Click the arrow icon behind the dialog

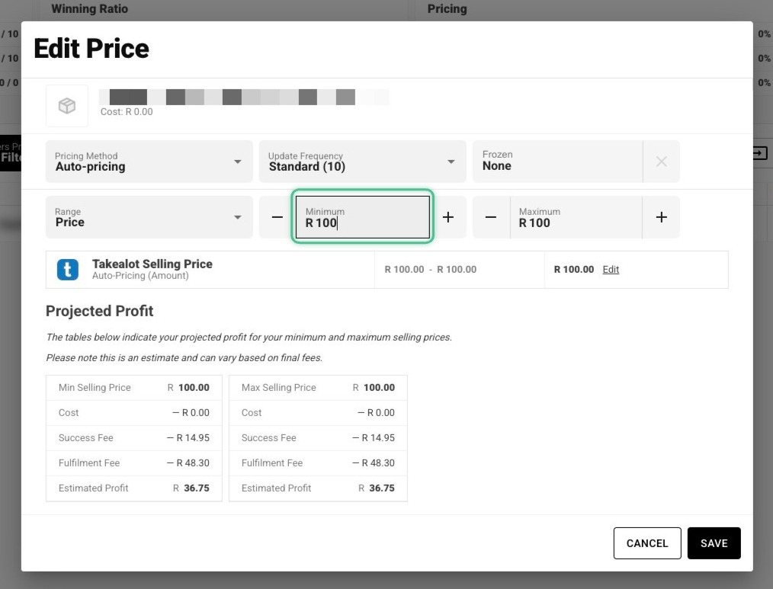coord(759,152)
